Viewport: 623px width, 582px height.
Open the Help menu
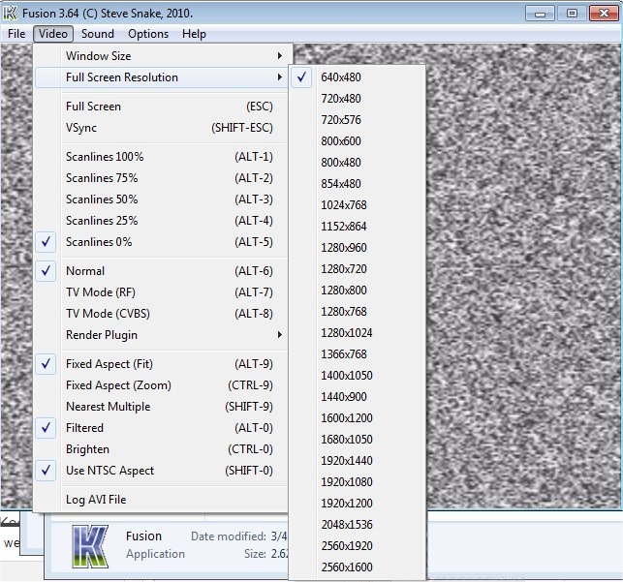(x=194, y=34)
